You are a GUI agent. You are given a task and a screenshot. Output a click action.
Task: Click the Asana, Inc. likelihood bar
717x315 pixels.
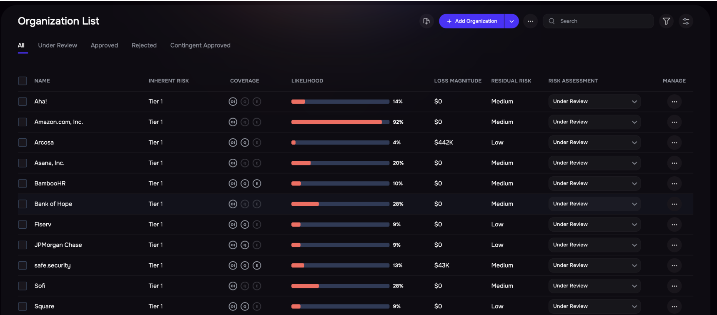pos(340,163)
